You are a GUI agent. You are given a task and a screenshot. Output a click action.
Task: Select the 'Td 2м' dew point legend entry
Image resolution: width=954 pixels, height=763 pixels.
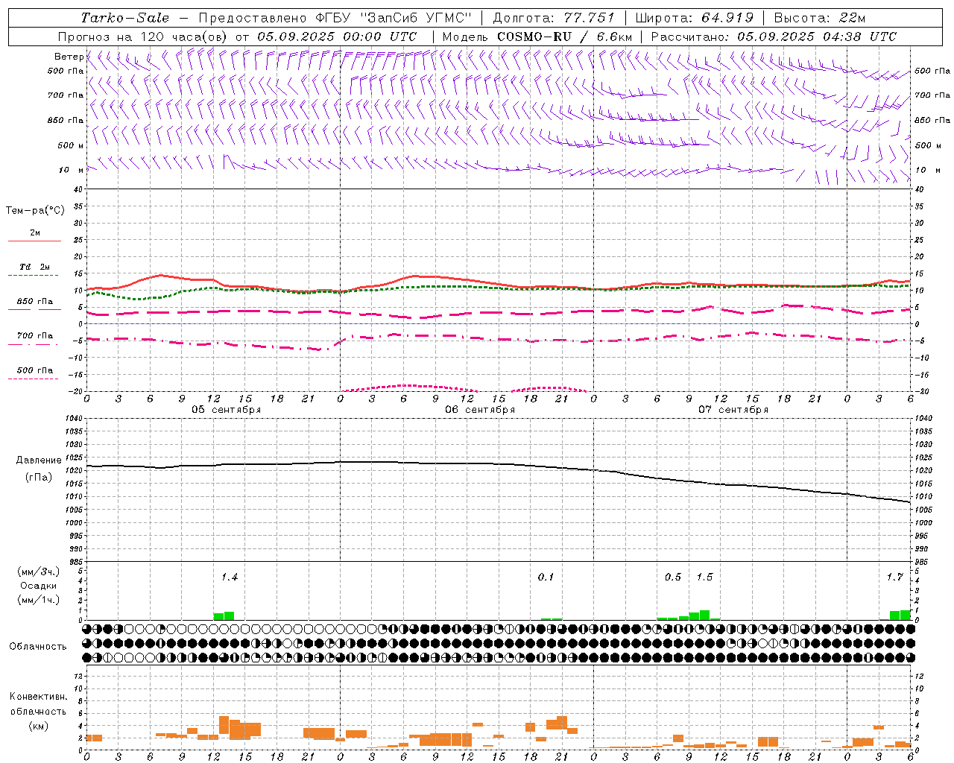pos(35,267)
